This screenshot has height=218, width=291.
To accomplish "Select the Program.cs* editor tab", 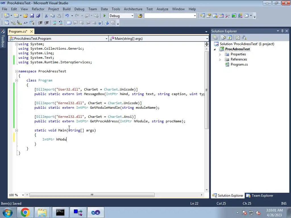I will 18,31.
